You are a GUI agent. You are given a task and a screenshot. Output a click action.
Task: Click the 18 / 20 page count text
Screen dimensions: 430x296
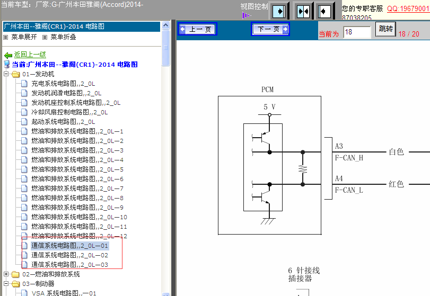[x=409, y=34]
